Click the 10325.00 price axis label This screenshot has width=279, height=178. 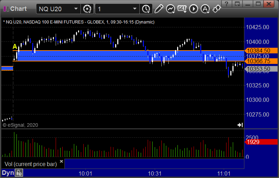(x=257, y=85)
